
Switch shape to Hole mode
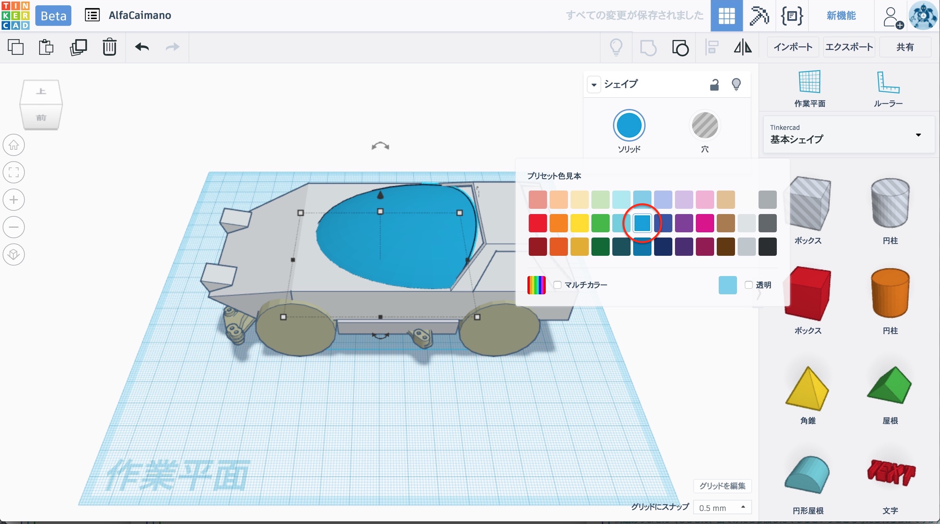point(705,126)
